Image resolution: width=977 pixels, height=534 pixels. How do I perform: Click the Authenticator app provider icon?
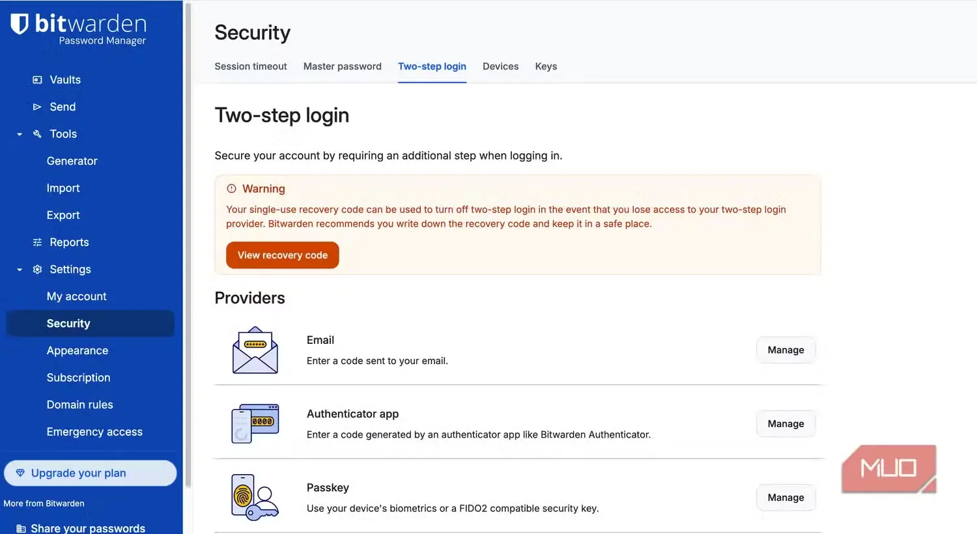point(255,423)
